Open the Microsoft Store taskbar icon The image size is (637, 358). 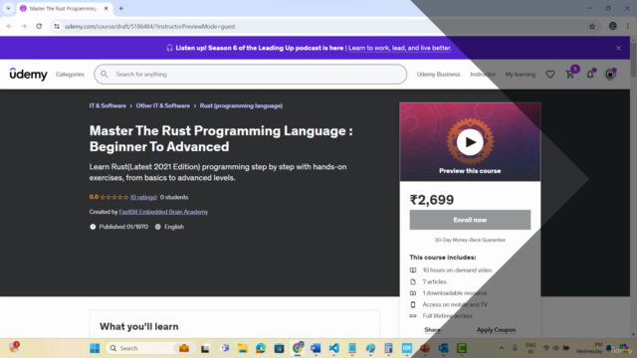pyautogui.click(x=279, y=348)
